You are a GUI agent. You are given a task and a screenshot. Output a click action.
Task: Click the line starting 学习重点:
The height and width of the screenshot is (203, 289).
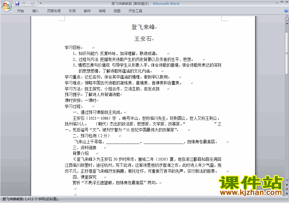coord(117,77)
